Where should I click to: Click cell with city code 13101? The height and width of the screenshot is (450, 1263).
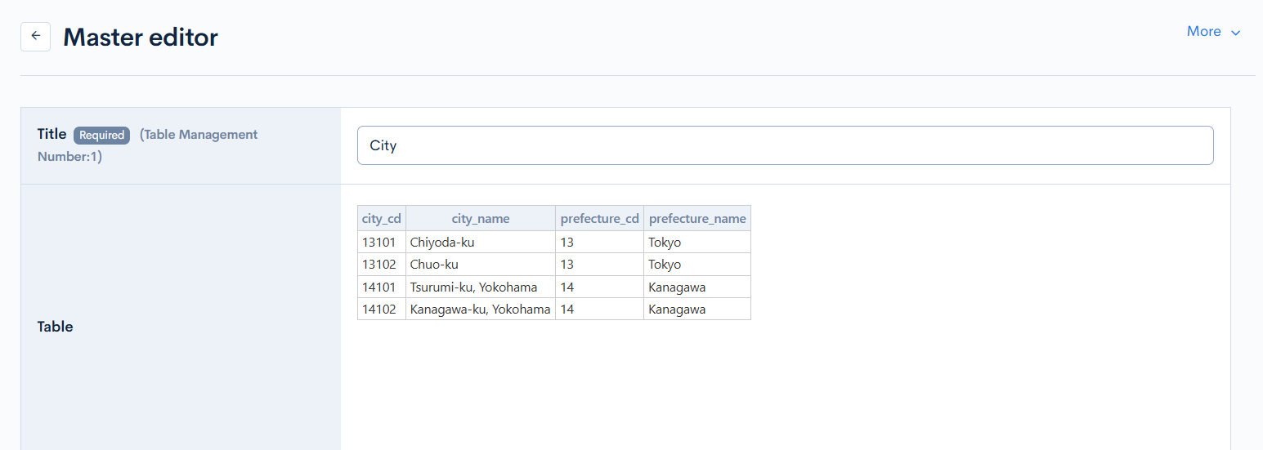tap(382, 243)
